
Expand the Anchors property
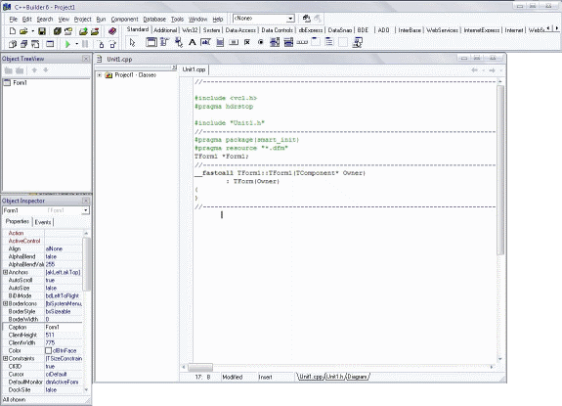click(6, 272)
